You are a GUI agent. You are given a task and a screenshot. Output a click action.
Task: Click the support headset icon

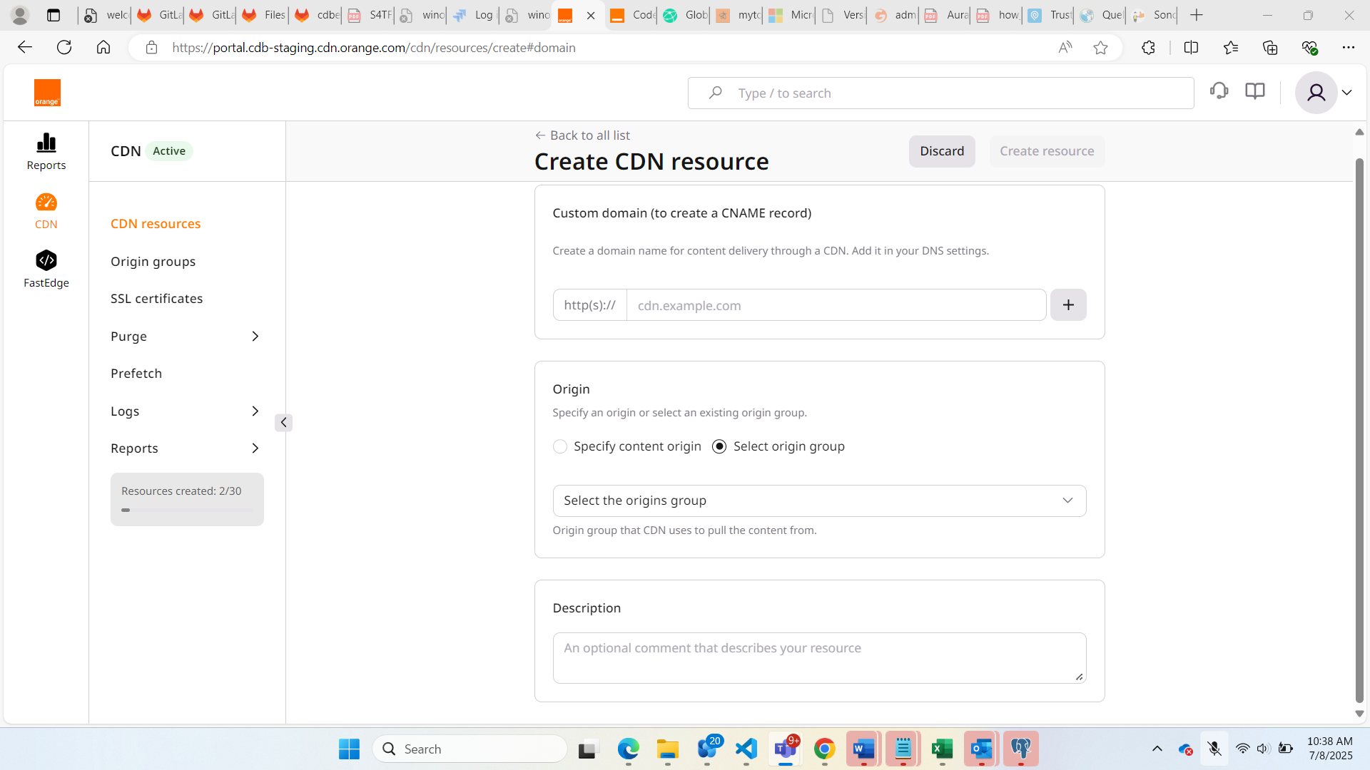coord(1219,91)
